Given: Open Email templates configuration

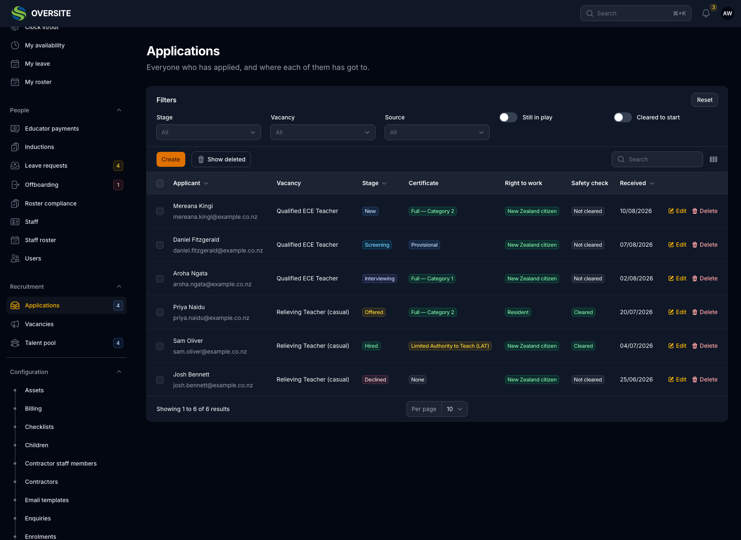Looking at the screenshot, I should [x=47, y=500].
